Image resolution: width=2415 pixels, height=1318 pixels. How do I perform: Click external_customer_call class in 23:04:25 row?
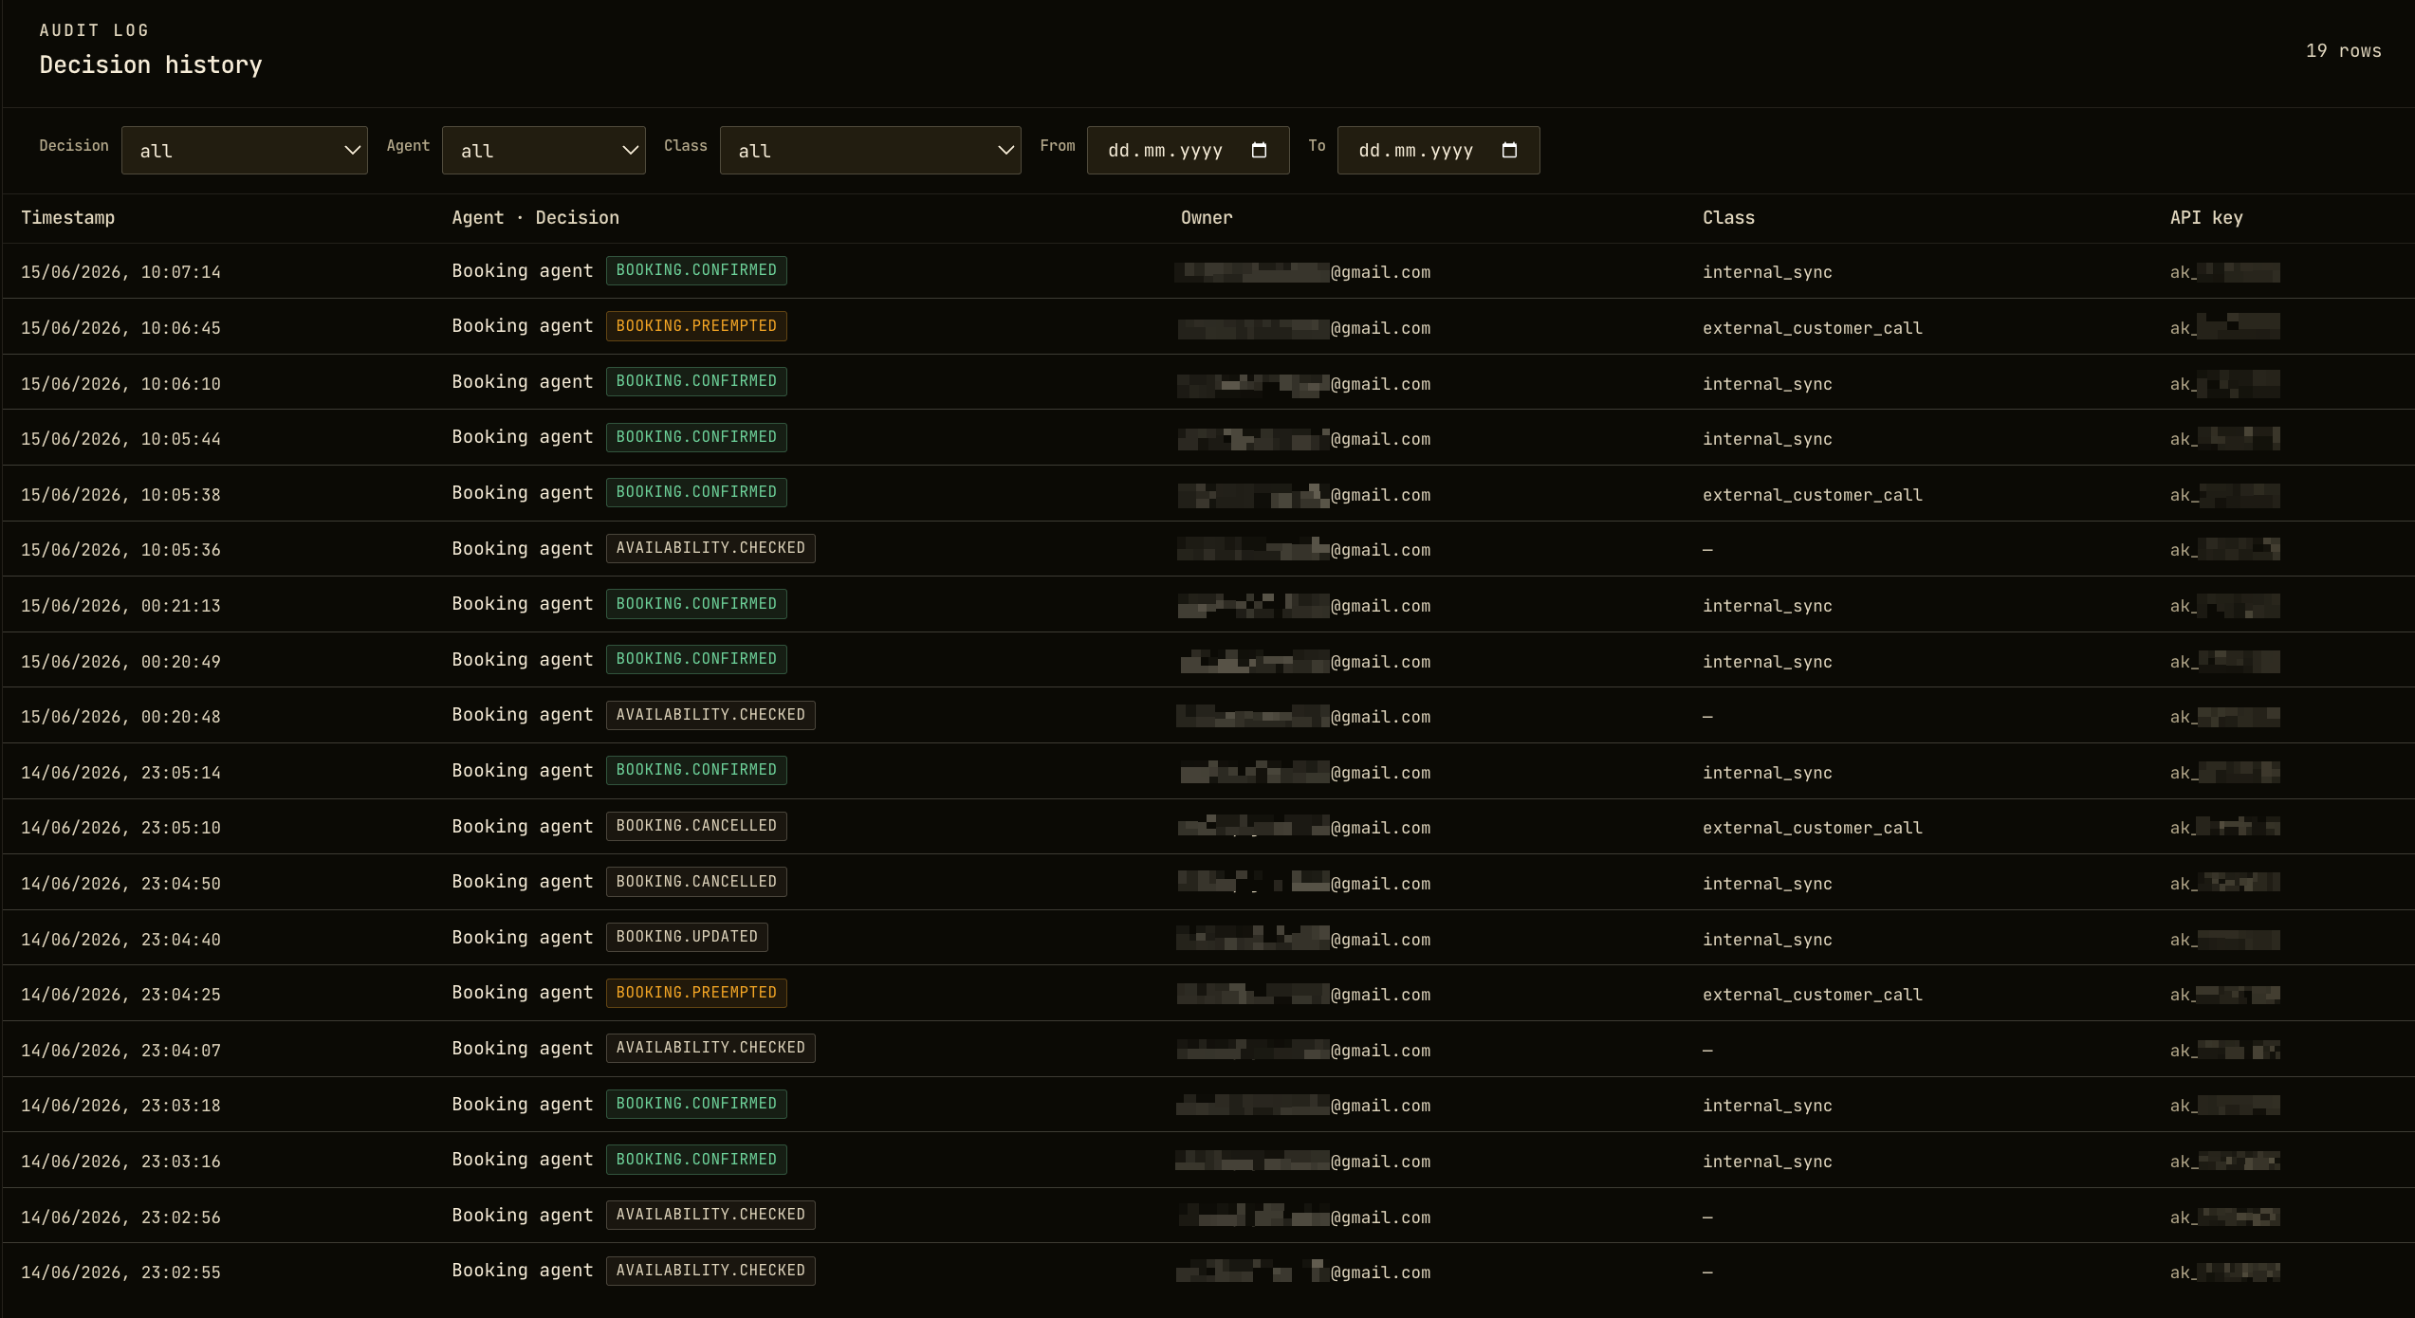pos(1812,995)
